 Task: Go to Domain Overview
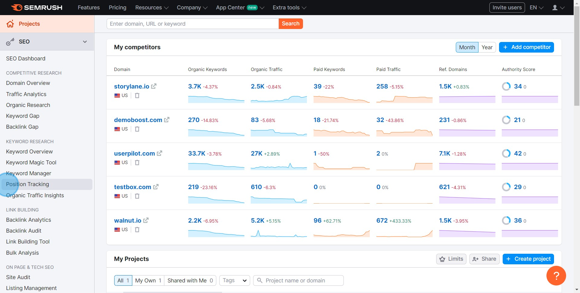(x=28, y=83)
